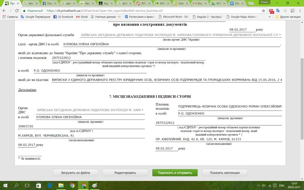Mute audio via the tray speaker icon
304x190 pixels.
coord(263,185)
